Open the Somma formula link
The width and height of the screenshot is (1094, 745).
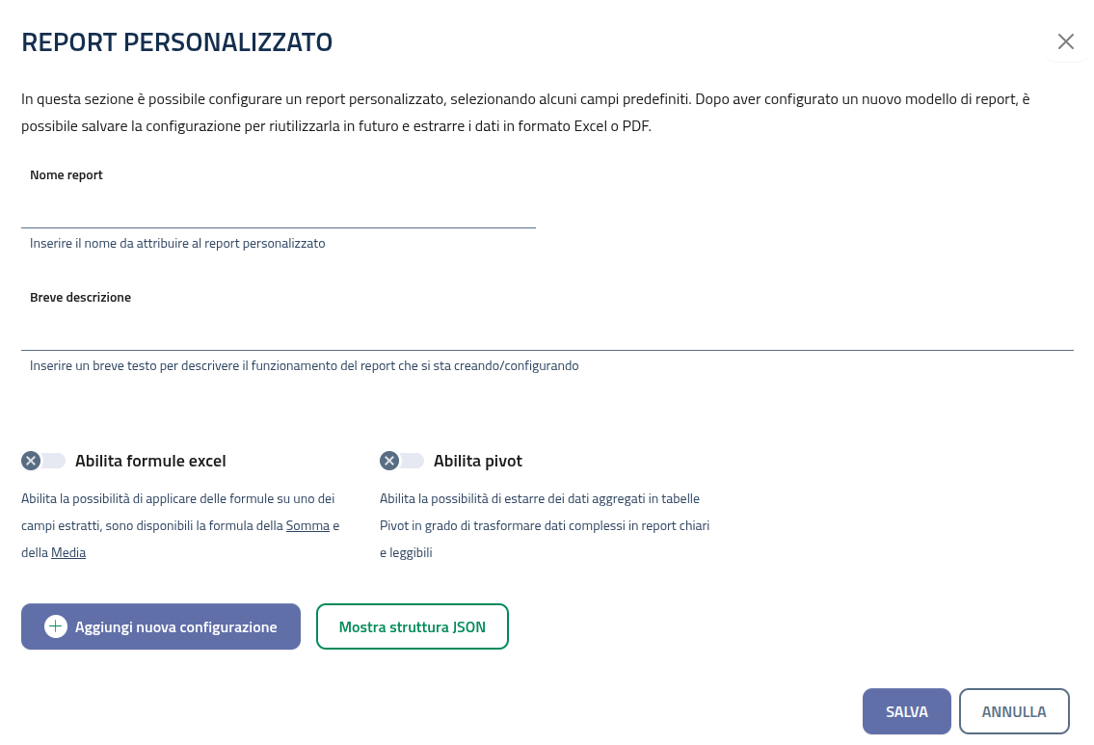tap(307, 525)
